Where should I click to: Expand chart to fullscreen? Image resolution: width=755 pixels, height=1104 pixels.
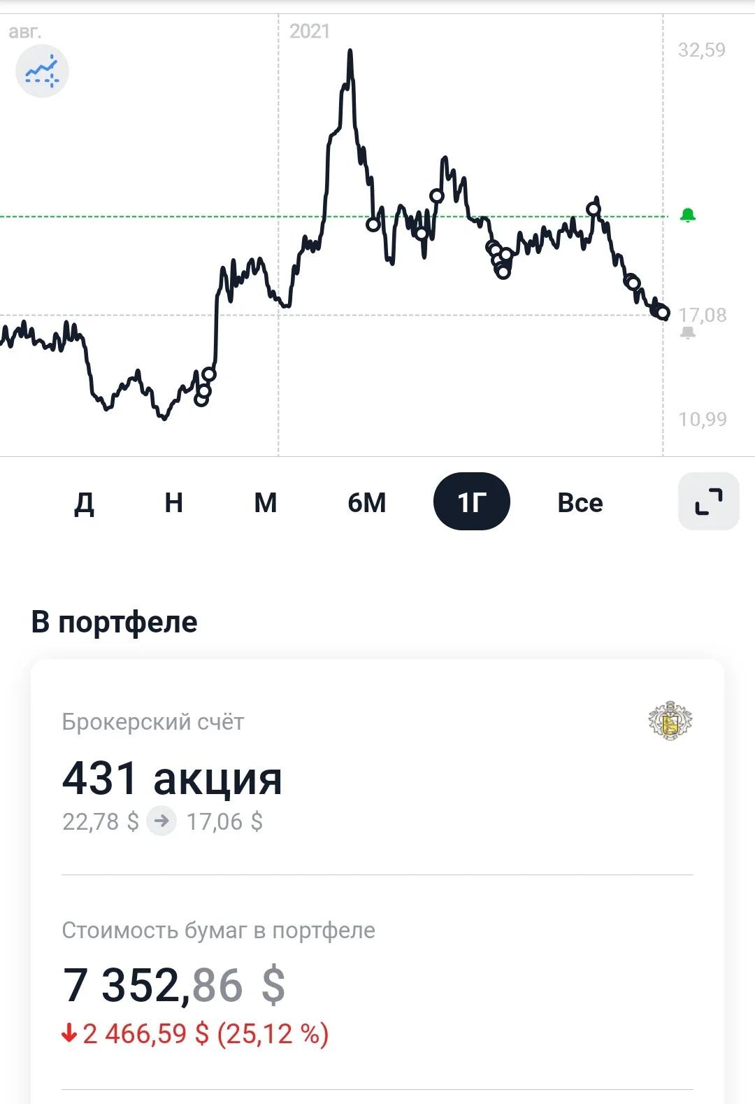point(708,501)
